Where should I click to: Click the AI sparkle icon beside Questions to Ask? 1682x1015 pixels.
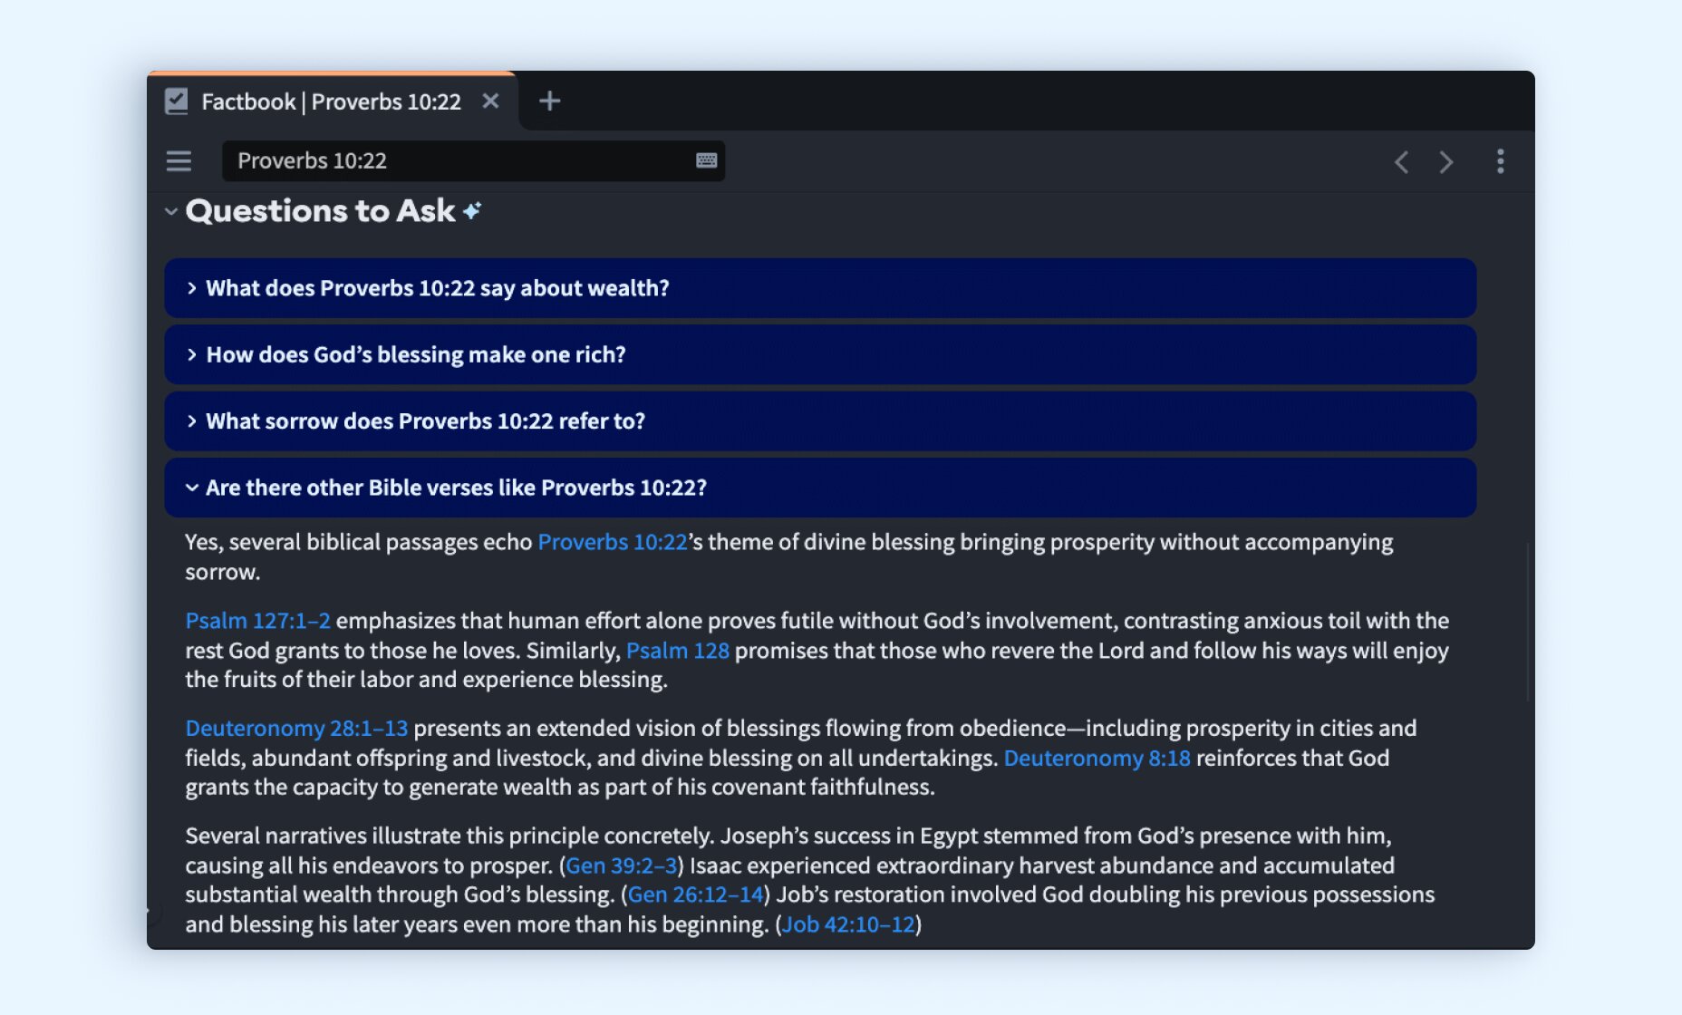click(x=472, y=211)
